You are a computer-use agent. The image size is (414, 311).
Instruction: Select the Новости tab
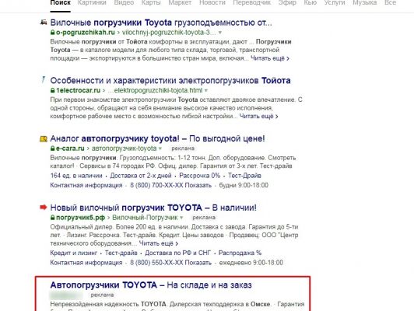[x=212, y=2]
